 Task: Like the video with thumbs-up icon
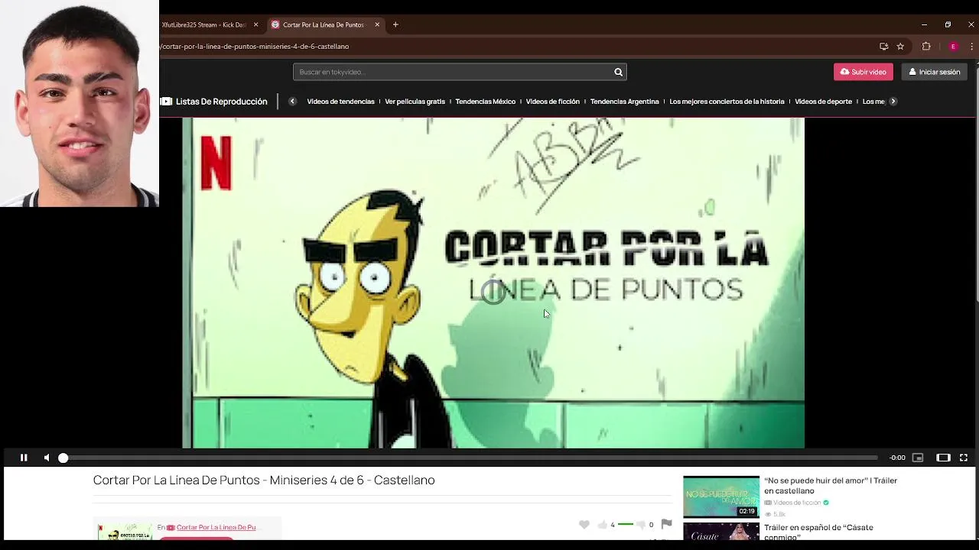603,525
